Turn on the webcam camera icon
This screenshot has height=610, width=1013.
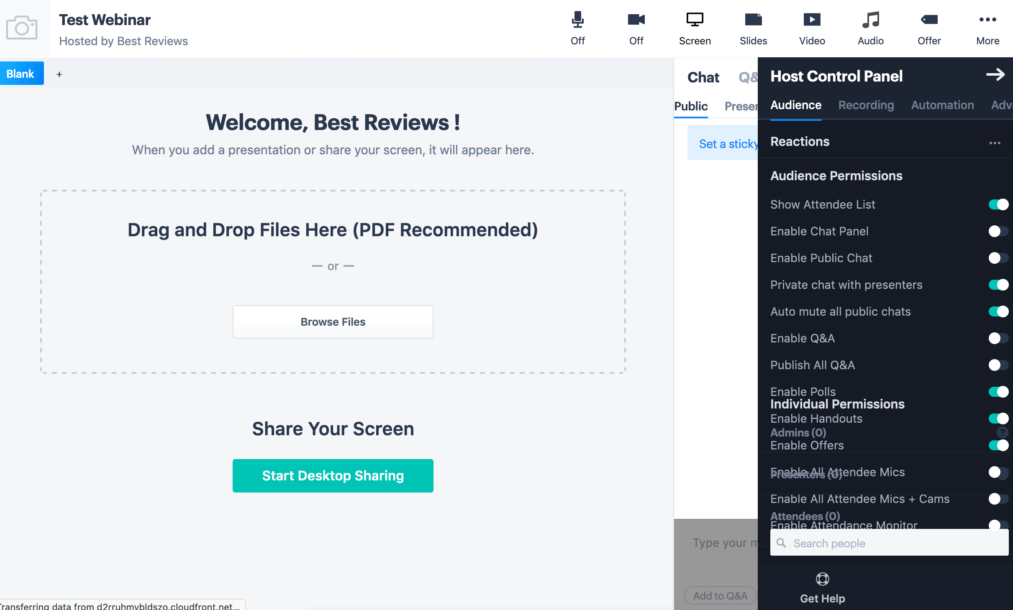(x=636, y=20)
